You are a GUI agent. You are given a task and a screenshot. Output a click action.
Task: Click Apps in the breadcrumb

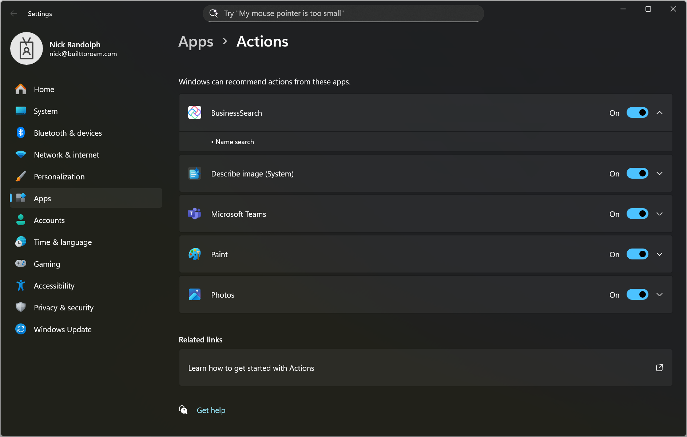[196, 42]
